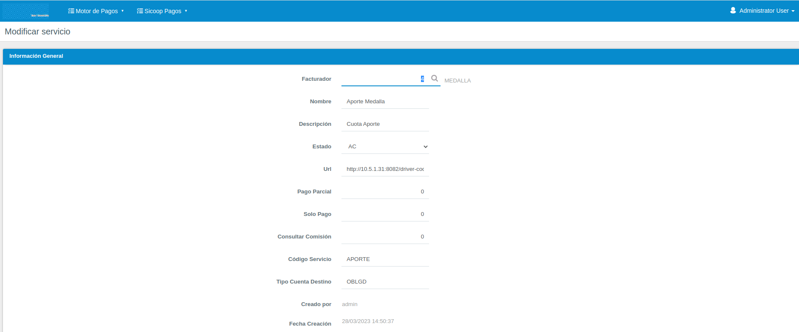Click the application logo in navbar

(26, 11)
